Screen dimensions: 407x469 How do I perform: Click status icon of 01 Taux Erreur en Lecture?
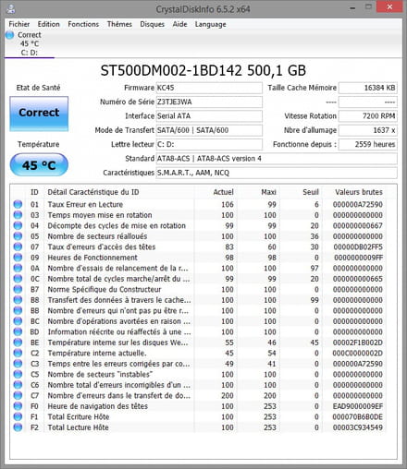[x=18, y=204]
